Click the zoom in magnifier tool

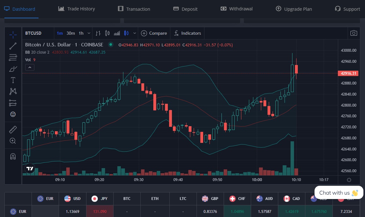(13, 141)
